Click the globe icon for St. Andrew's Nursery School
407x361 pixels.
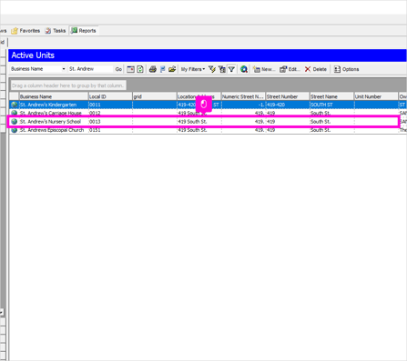coord(14,122)
